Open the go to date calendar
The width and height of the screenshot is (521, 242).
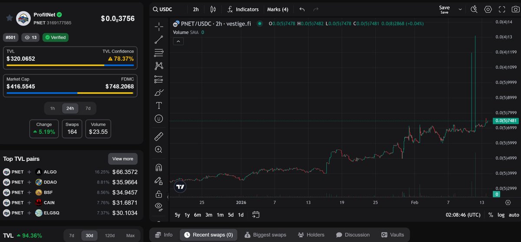(256, 215)
